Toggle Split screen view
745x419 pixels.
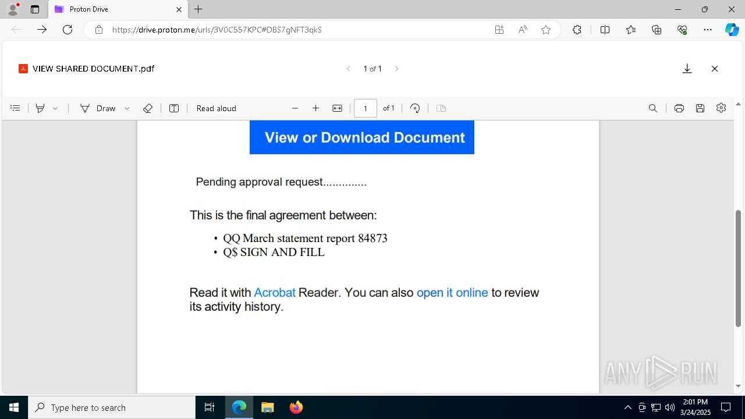[x=605, y=30]
